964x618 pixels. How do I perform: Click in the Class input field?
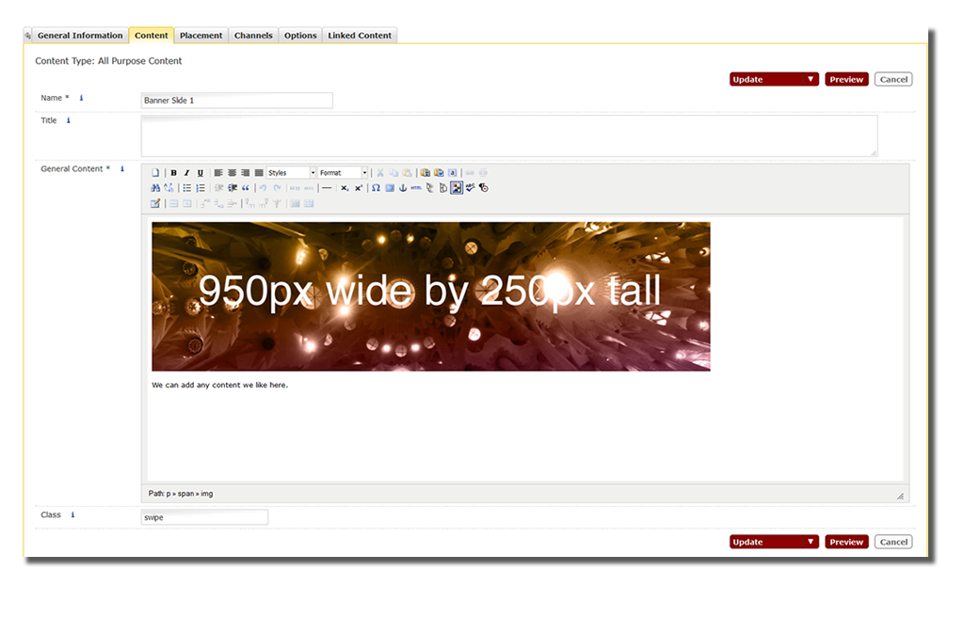(x=204, y=517)
